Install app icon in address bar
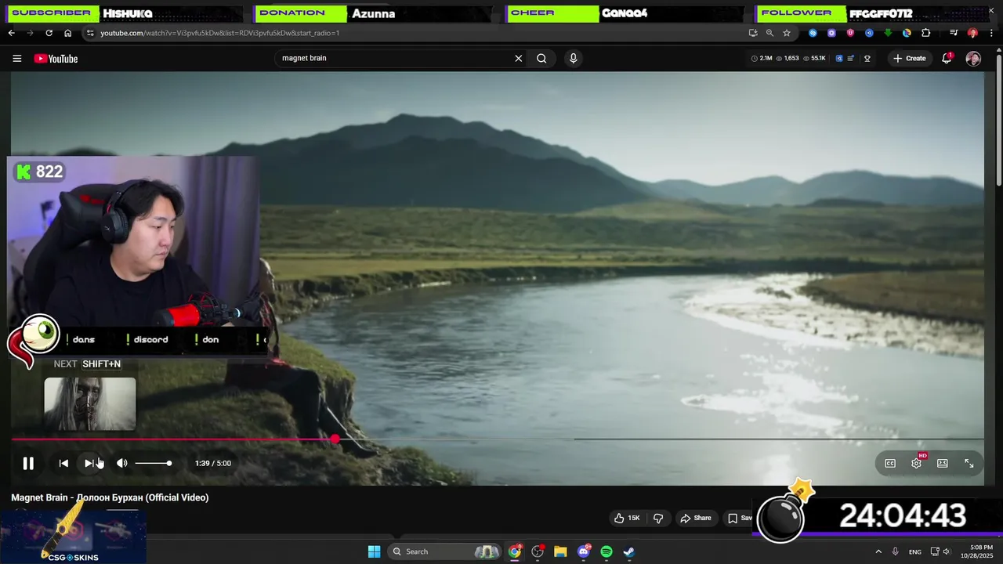The height and width of the screenshot is (564, 1003). (x=753, y=33)
